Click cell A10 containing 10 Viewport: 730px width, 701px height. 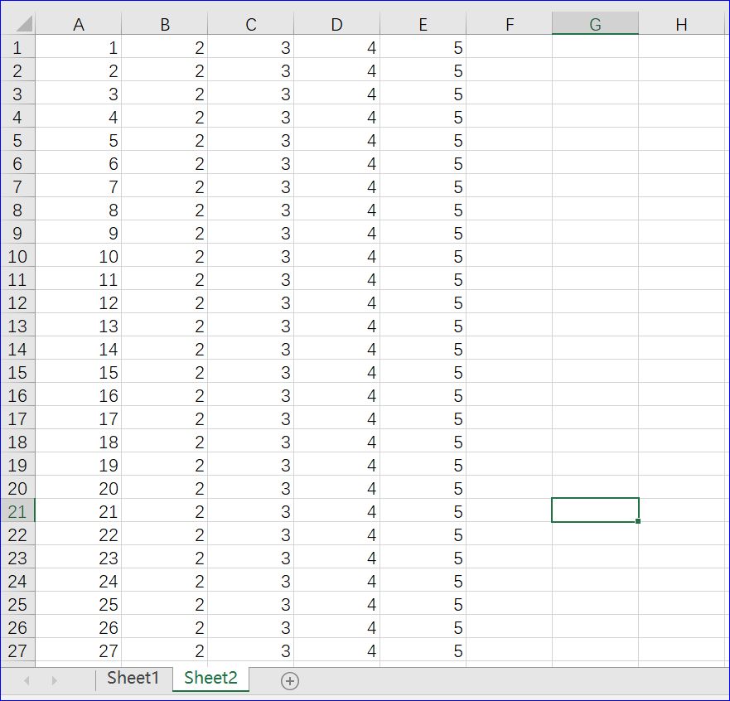point(78,255)
